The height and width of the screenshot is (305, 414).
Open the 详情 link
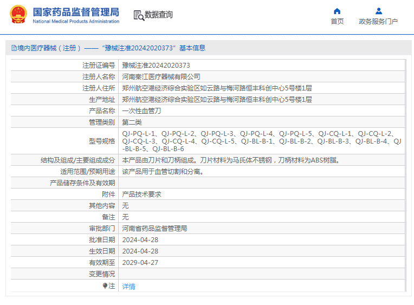coord(128,286)
